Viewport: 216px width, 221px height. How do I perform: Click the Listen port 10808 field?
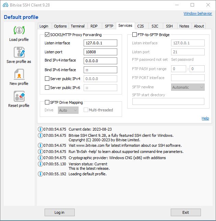coord(100,52)
